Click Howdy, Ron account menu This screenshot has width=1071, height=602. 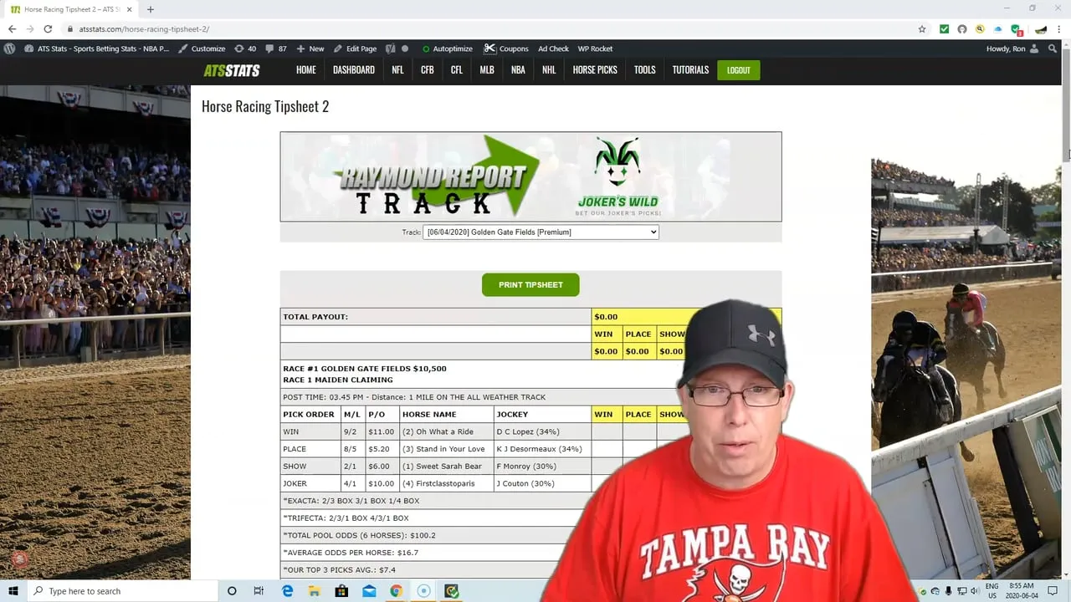coord(1012,48)
